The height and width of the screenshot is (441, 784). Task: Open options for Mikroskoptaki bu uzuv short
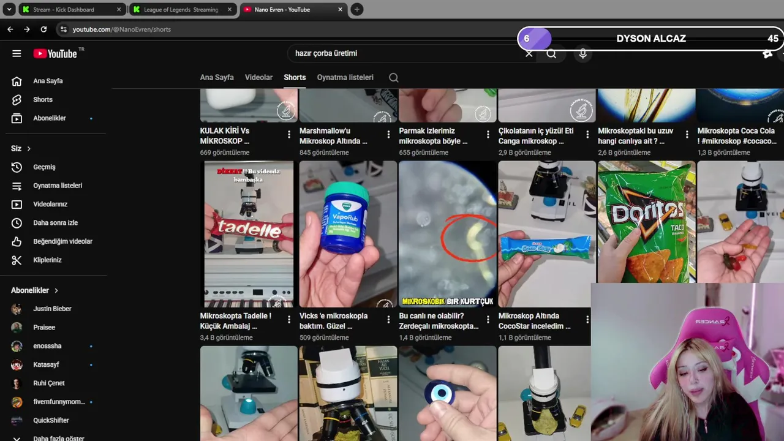click(687, 134)
